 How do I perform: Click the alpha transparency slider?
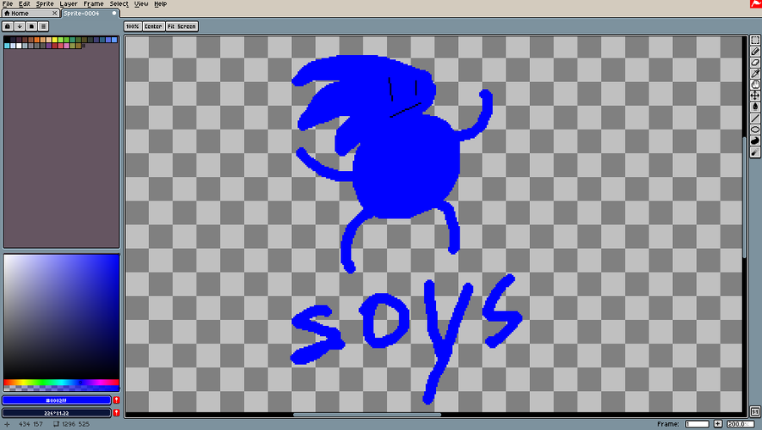[x=61, y=389]
